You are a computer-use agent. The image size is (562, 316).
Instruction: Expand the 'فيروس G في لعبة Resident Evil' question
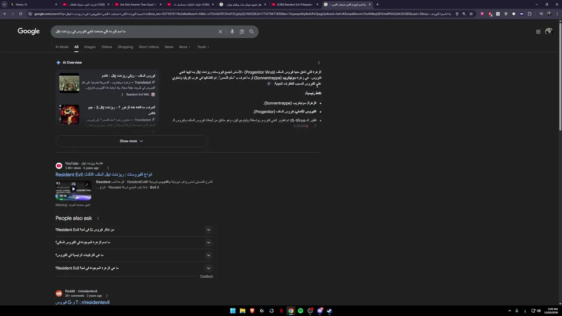[x=133, y=230]
